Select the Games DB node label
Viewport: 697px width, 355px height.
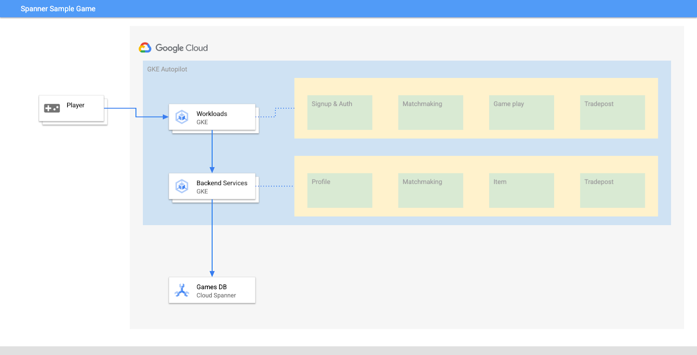[x=211, y=287]
